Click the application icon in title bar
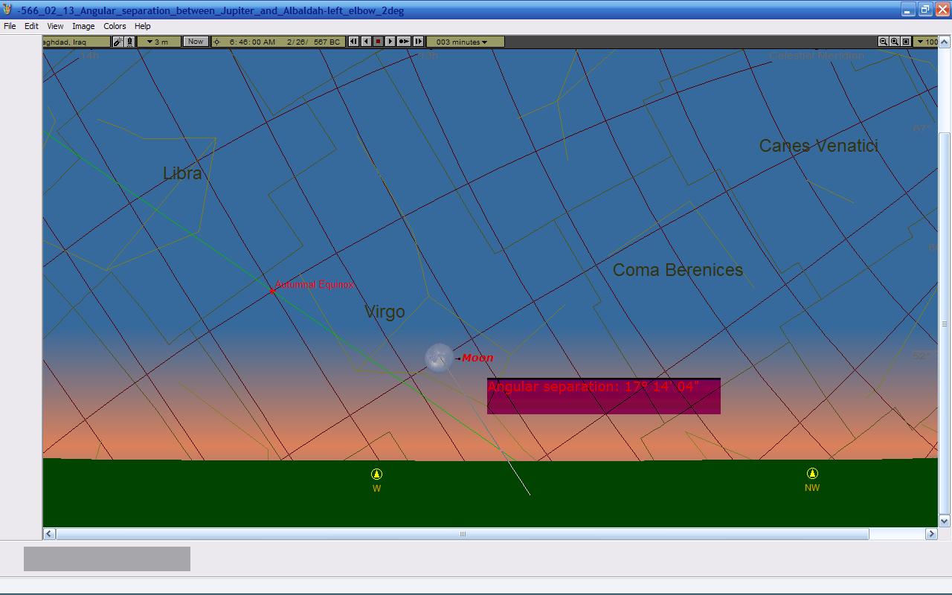Image resolution: width=952 pixels, height=595 pixels. pos(7,10)
